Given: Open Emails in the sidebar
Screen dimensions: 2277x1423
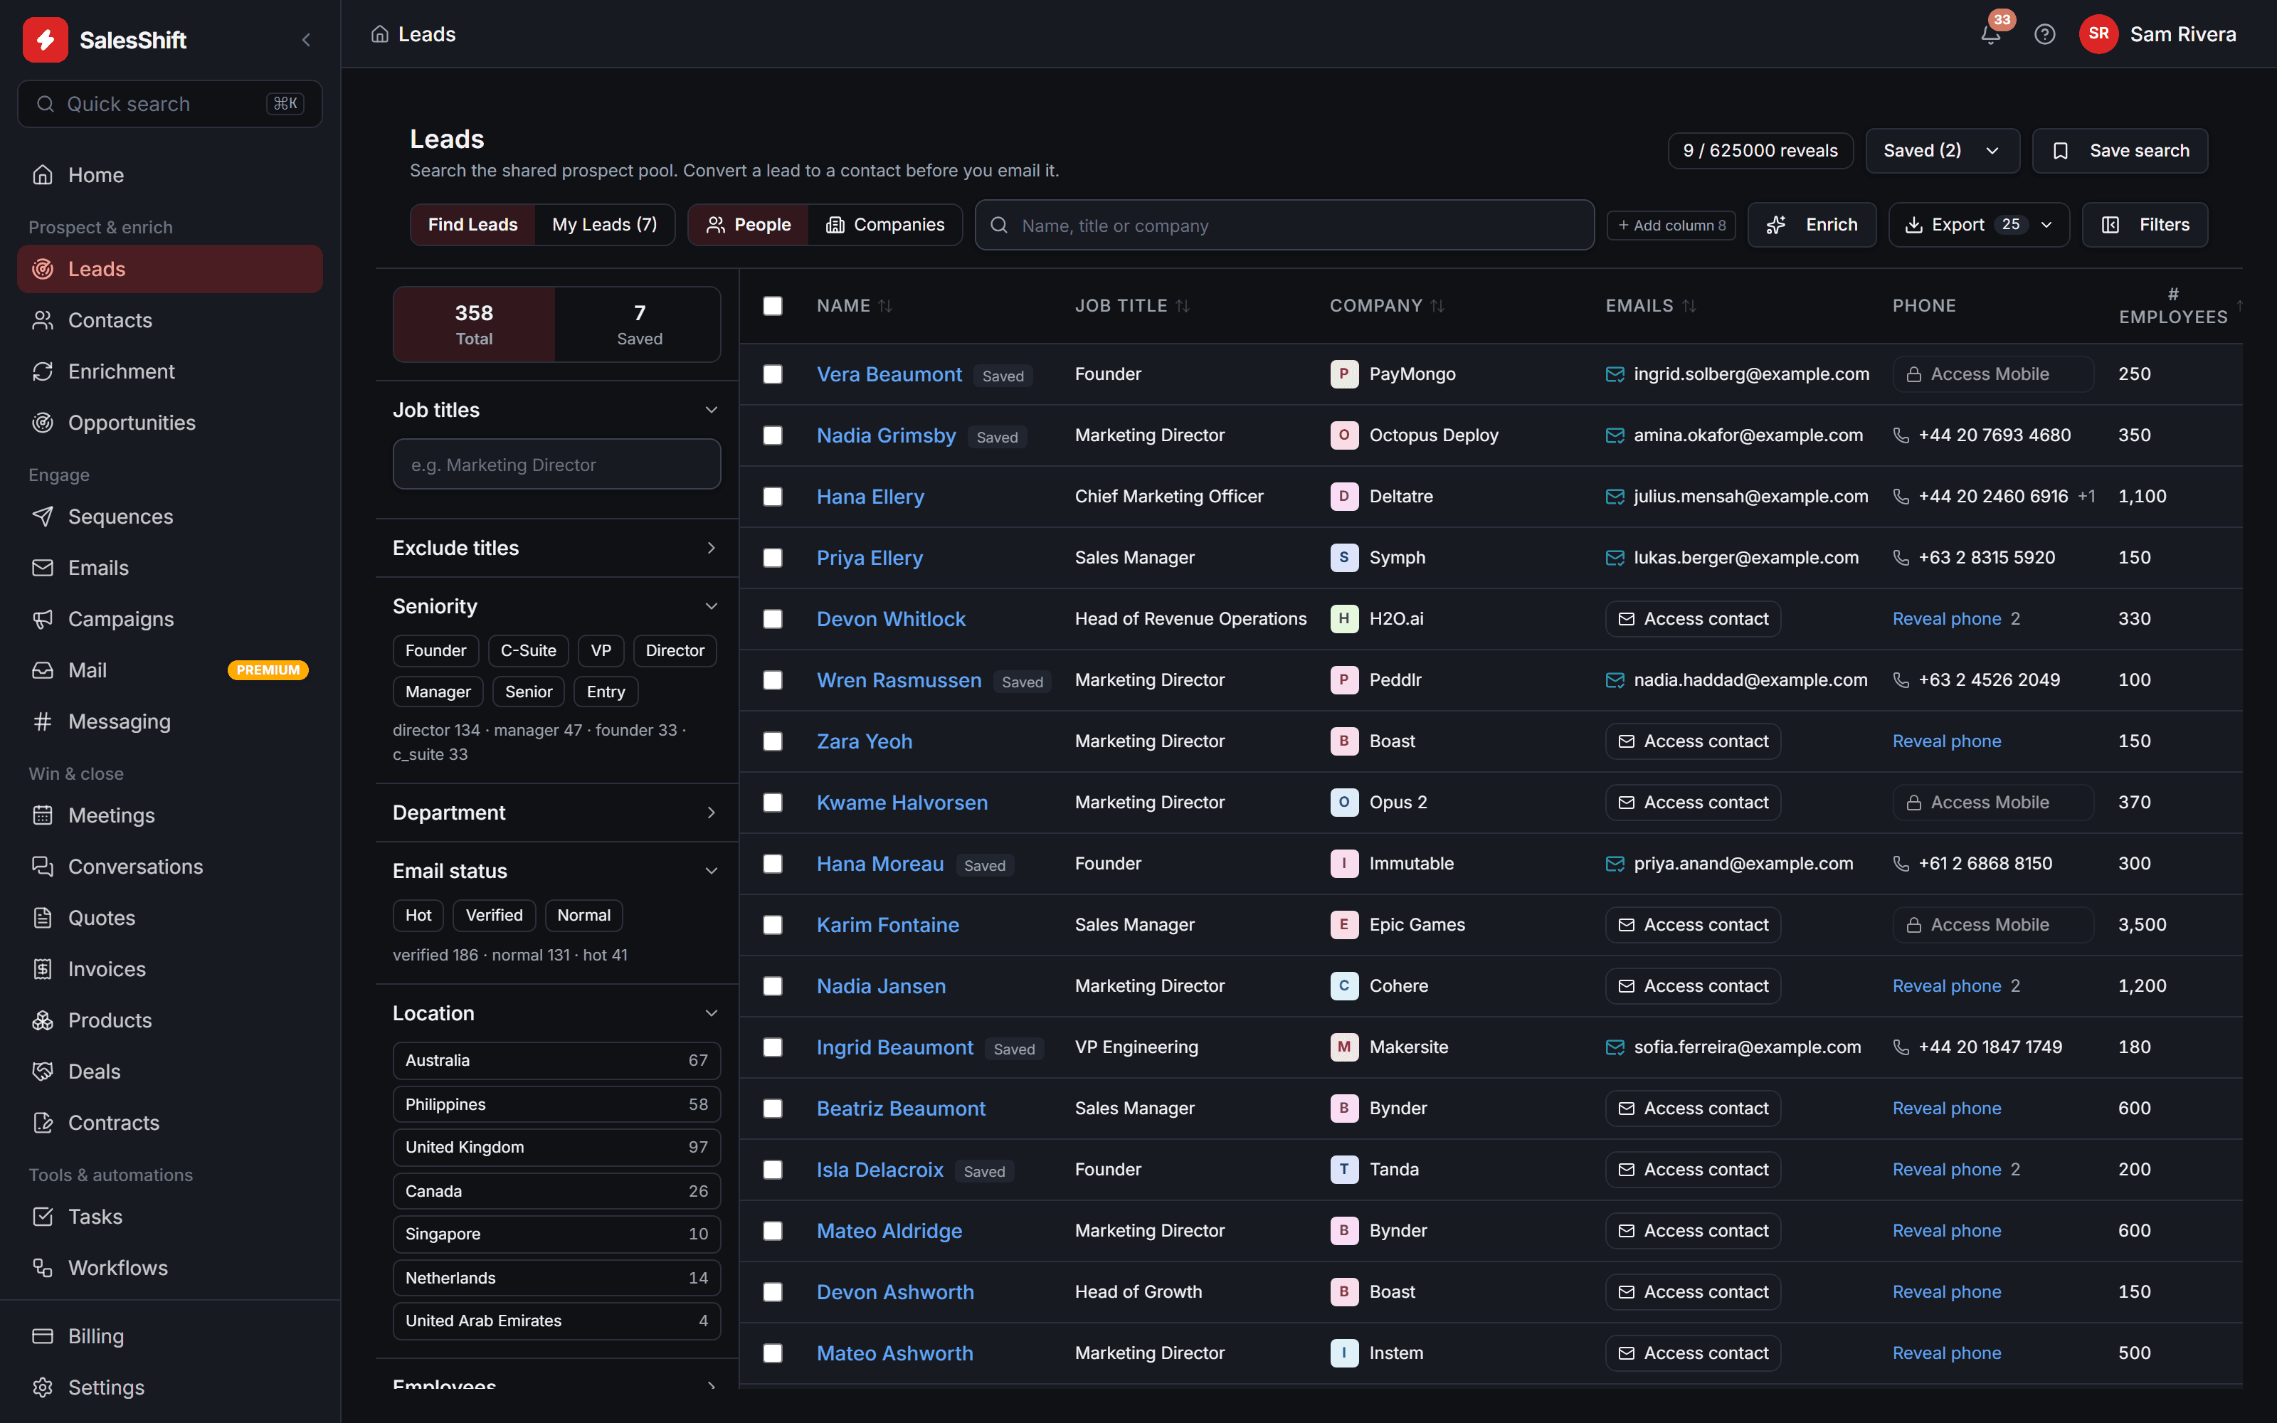Looking at the screenshot, I should click(169, 568).
